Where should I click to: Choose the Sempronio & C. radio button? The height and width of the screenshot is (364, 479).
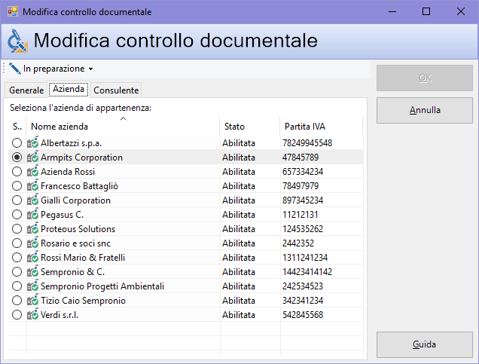pyautogui.click(x=17, y=272)
